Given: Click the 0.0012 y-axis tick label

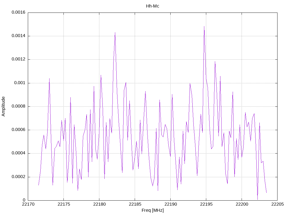Looking at the screenshot, I should (19, 59).
